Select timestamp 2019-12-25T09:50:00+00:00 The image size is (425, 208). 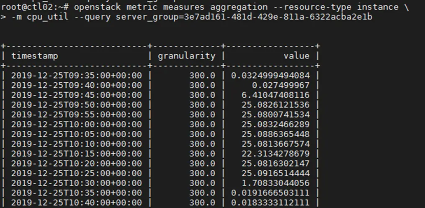click(x=77, y=105)
